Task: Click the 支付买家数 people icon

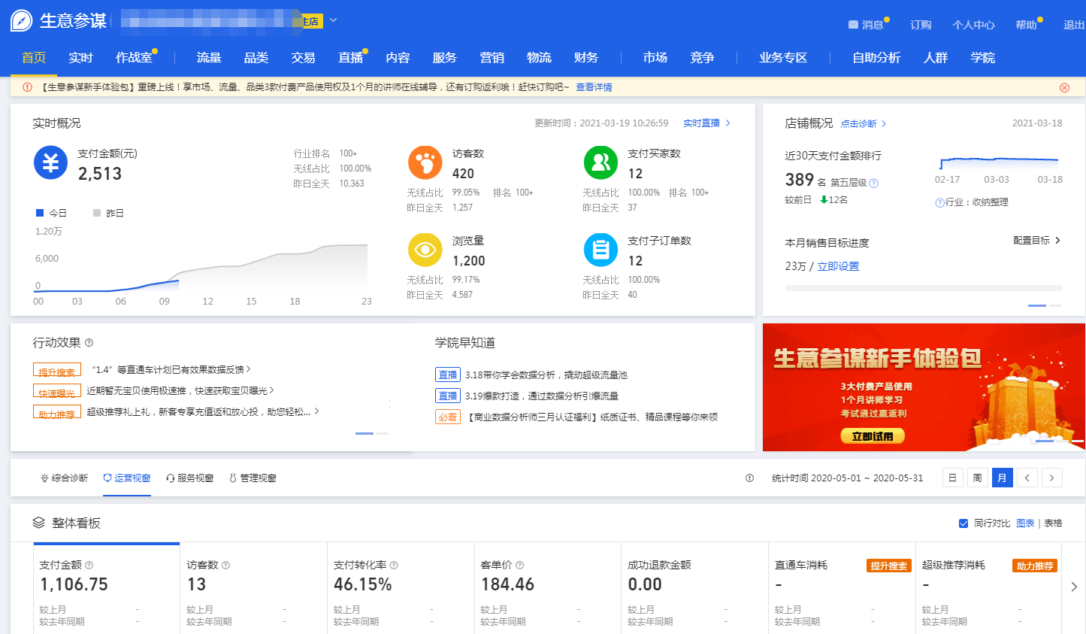Action: tap(600, 162)
